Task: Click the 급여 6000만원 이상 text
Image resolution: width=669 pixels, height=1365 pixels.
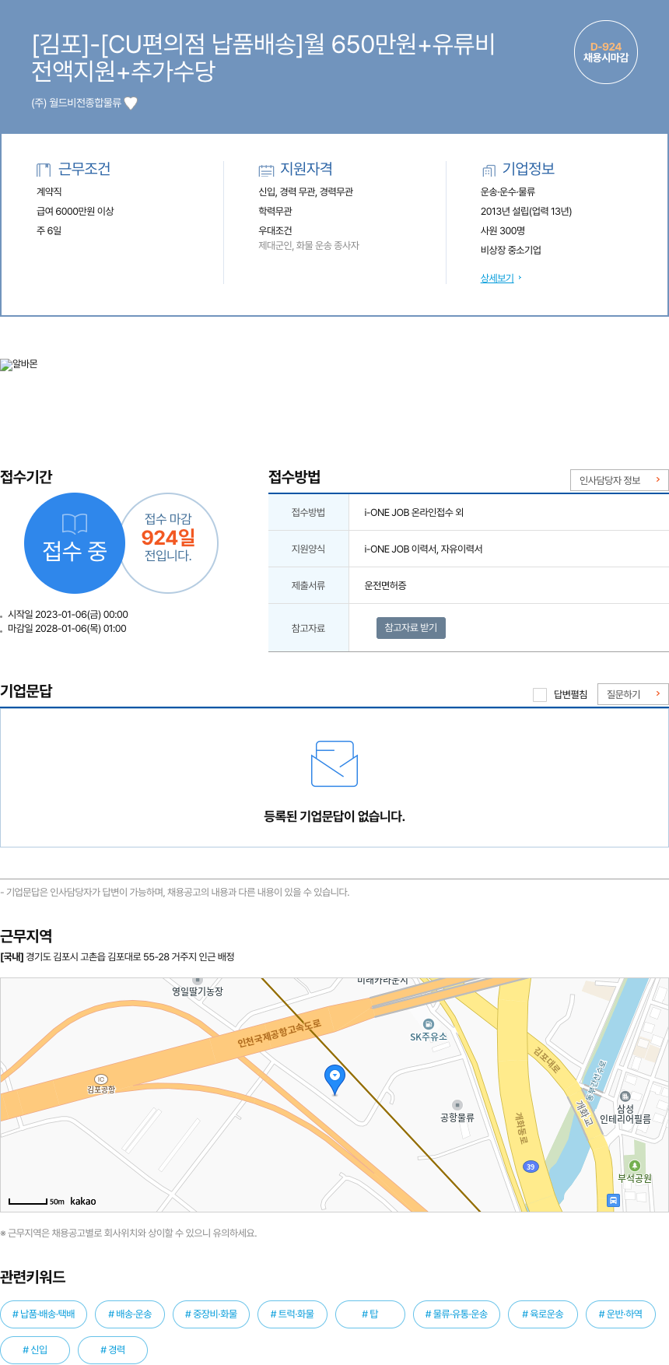Action: tap(75, 211)
